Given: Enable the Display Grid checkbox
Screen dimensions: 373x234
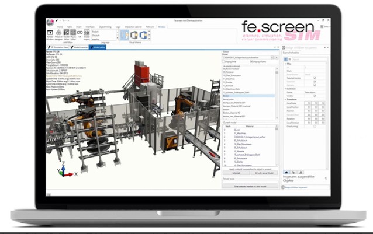Looking at the screenshot, I should [x=226, y=61].
